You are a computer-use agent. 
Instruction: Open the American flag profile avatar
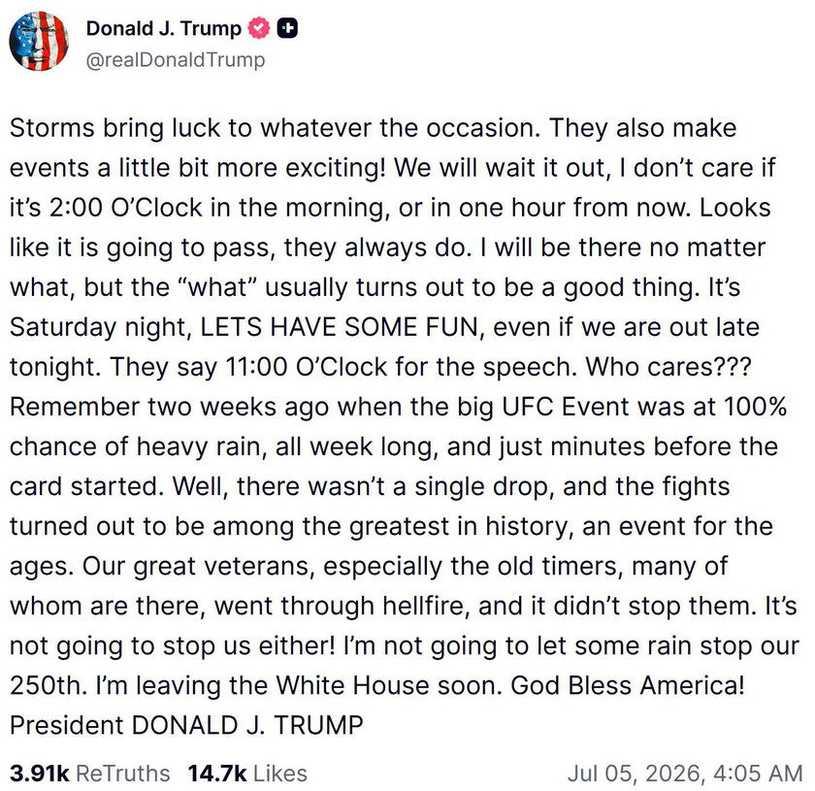click(x=39, y=41)
